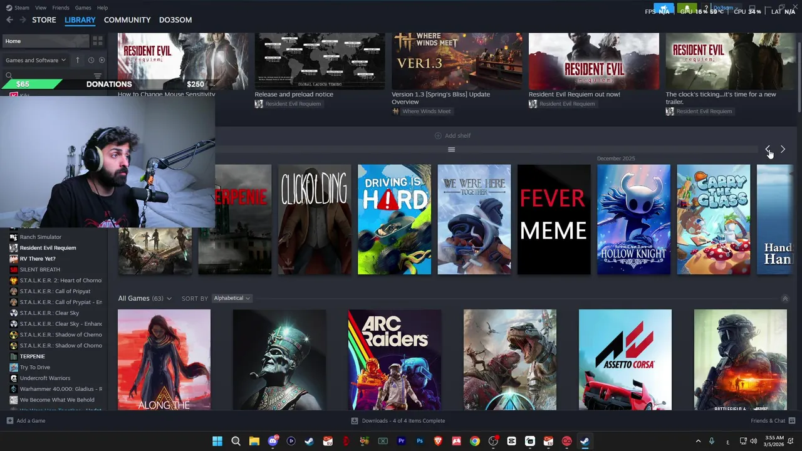
Task: Open Games and Software dropdown
Action: pos(36,60)
